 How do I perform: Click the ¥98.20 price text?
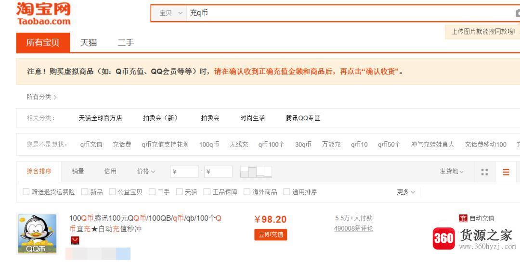(270, 219)
